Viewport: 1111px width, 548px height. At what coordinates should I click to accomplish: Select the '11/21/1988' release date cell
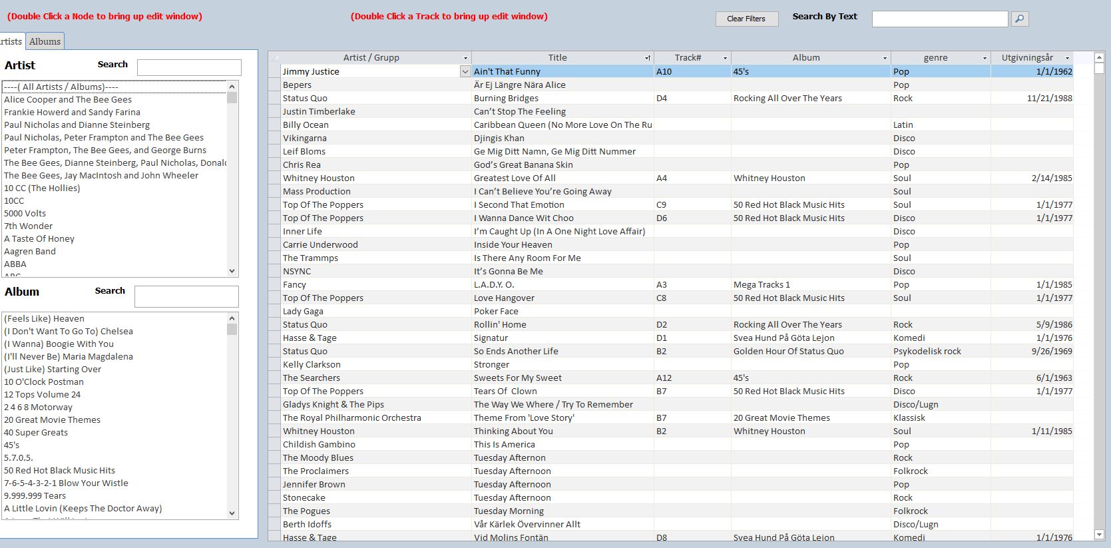click(x=1032, y=98)
